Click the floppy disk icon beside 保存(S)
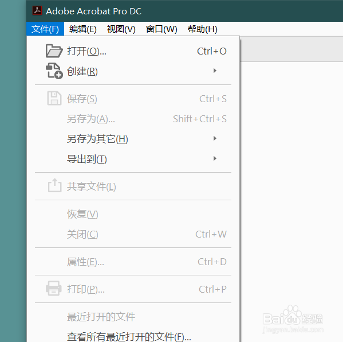The width and height of the screenshot is (343, 342). pyautogui.click(x=54, y=99)
